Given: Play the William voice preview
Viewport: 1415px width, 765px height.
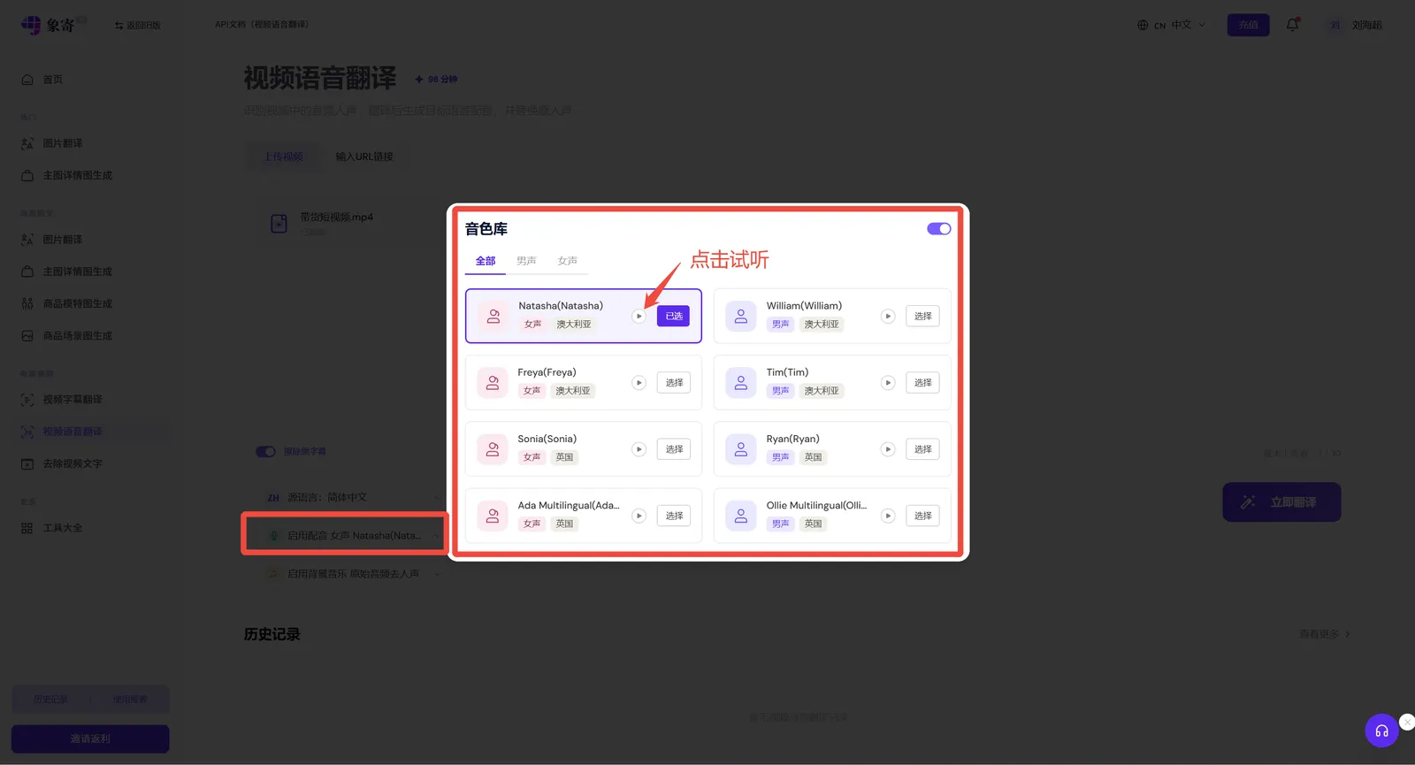Looking at the screenshot, I should [x=888, y=316].
